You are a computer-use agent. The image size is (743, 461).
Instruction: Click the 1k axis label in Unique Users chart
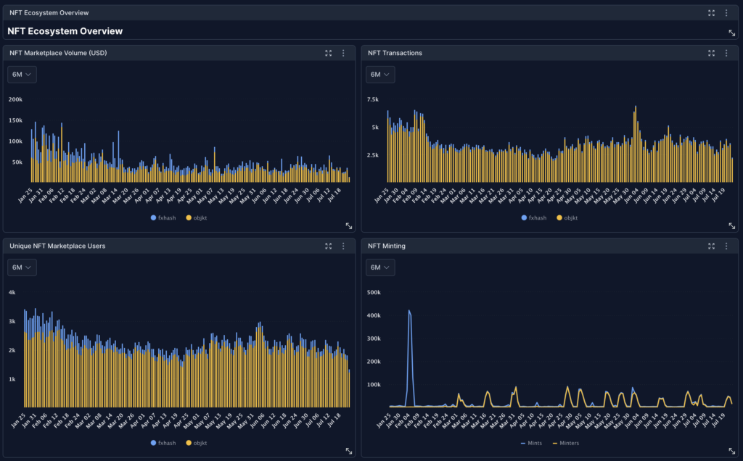(12, 379)
